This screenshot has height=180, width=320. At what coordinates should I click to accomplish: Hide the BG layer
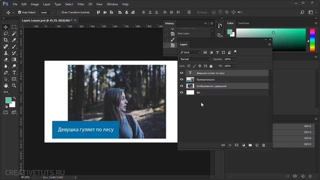[x=181, y=92]
